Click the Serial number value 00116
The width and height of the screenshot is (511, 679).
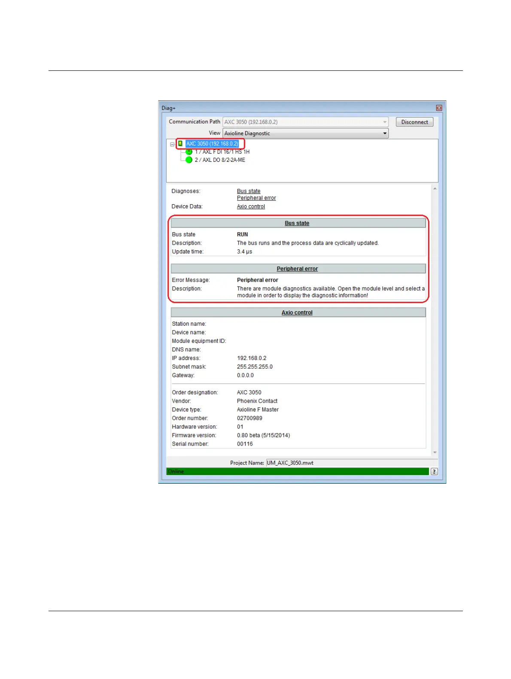click(245, 444)
